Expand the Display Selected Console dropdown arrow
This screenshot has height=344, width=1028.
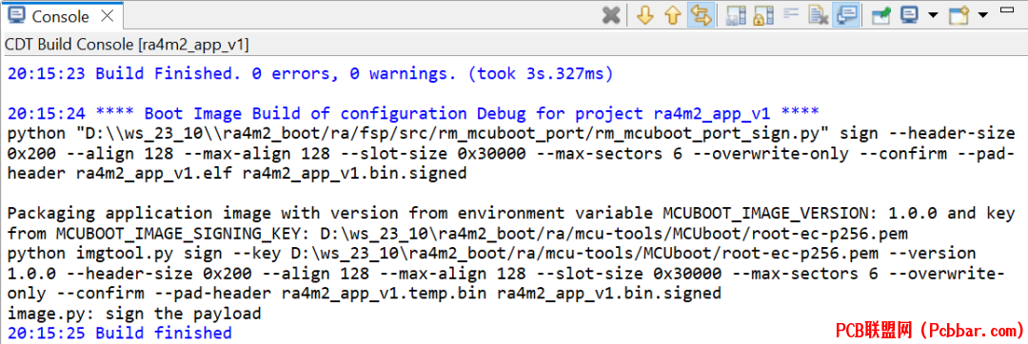tap(933, 15)
